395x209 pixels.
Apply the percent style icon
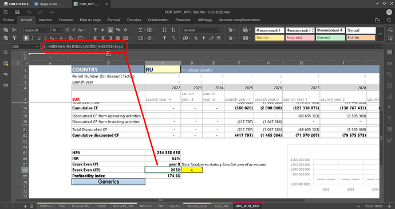tap(196, 38)
